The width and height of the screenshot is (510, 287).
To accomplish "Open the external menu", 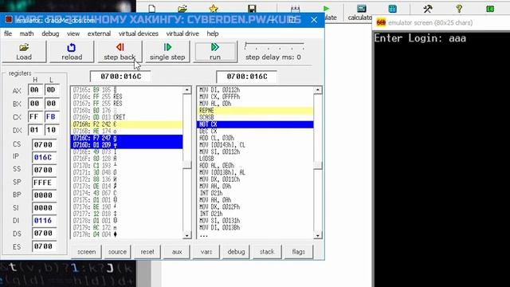I will pos(99,33).
